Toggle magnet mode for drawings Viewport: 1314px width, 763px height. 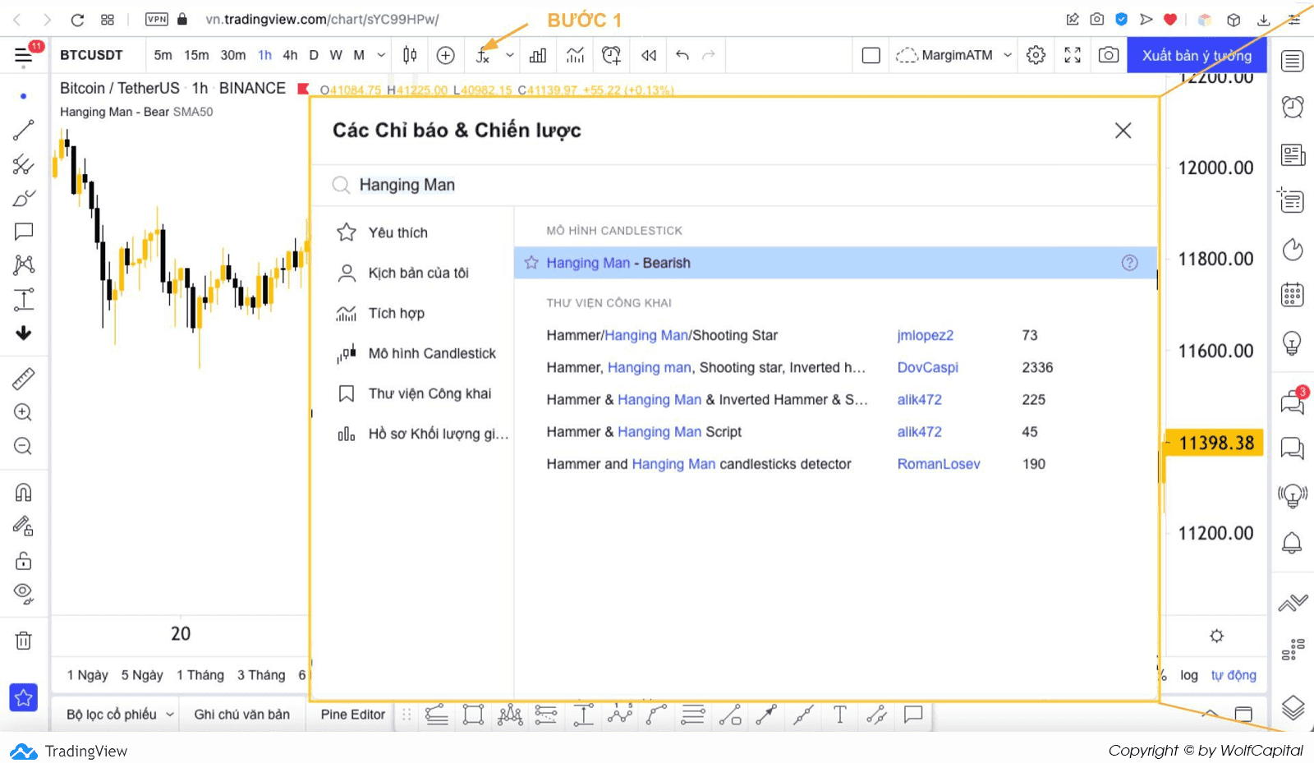[x=23, y=493]
